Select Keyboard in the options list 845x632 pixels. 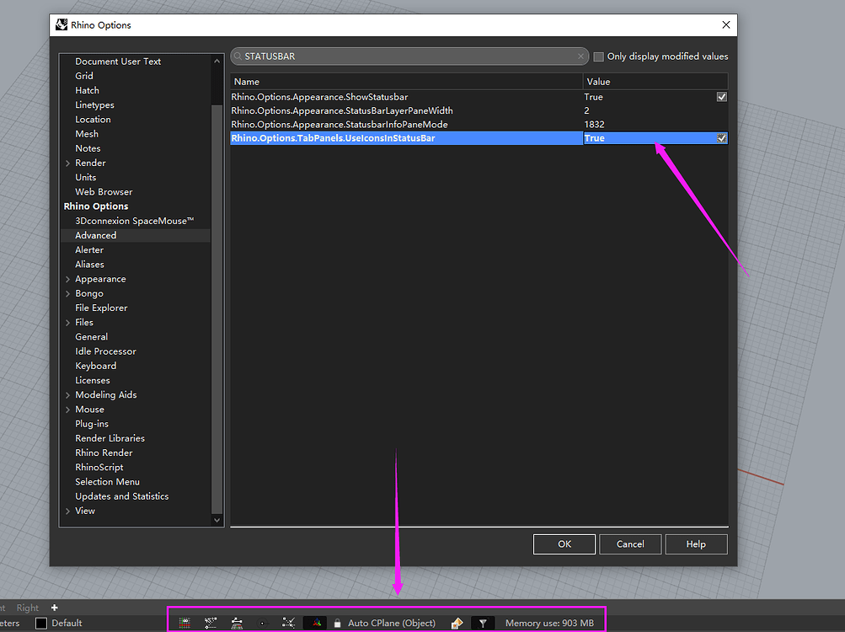tap(95, 366)
